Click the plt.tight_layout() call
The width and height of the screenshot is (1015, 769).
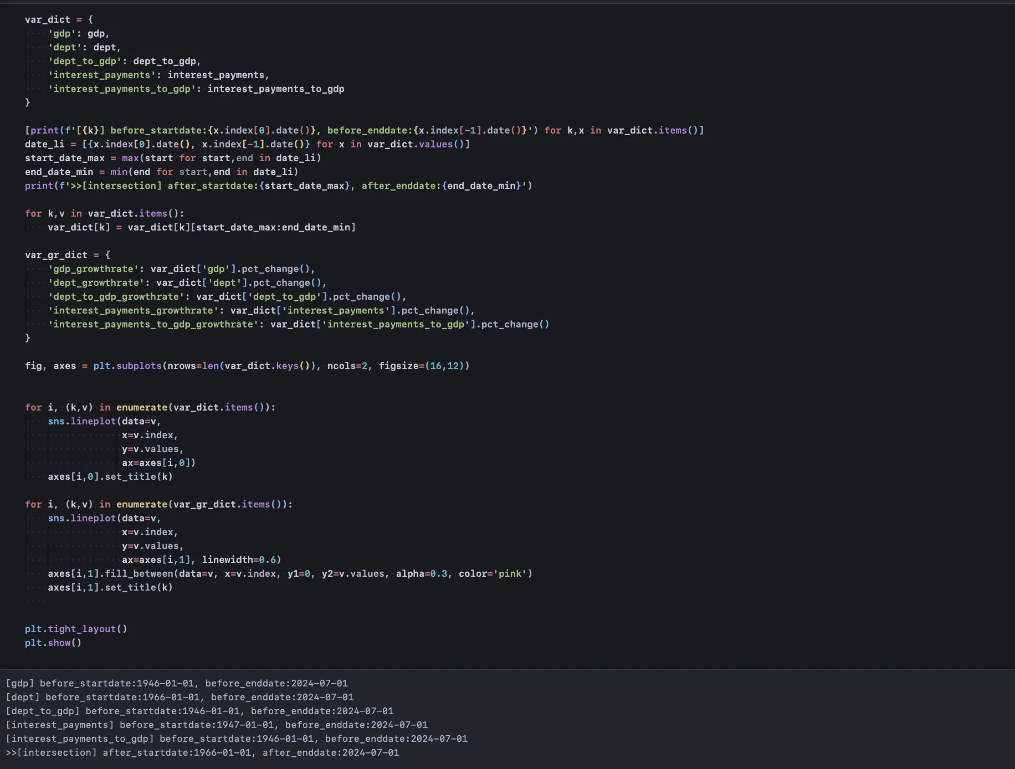click(x=76, y=629)
